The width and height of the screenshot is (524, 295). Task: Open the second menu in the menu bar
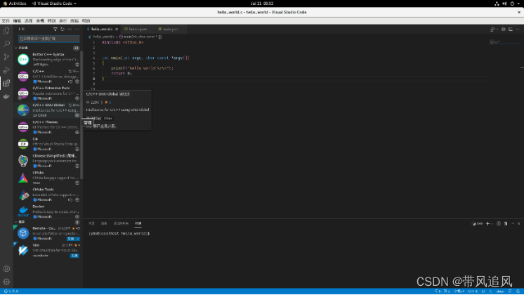click(17, 20)
